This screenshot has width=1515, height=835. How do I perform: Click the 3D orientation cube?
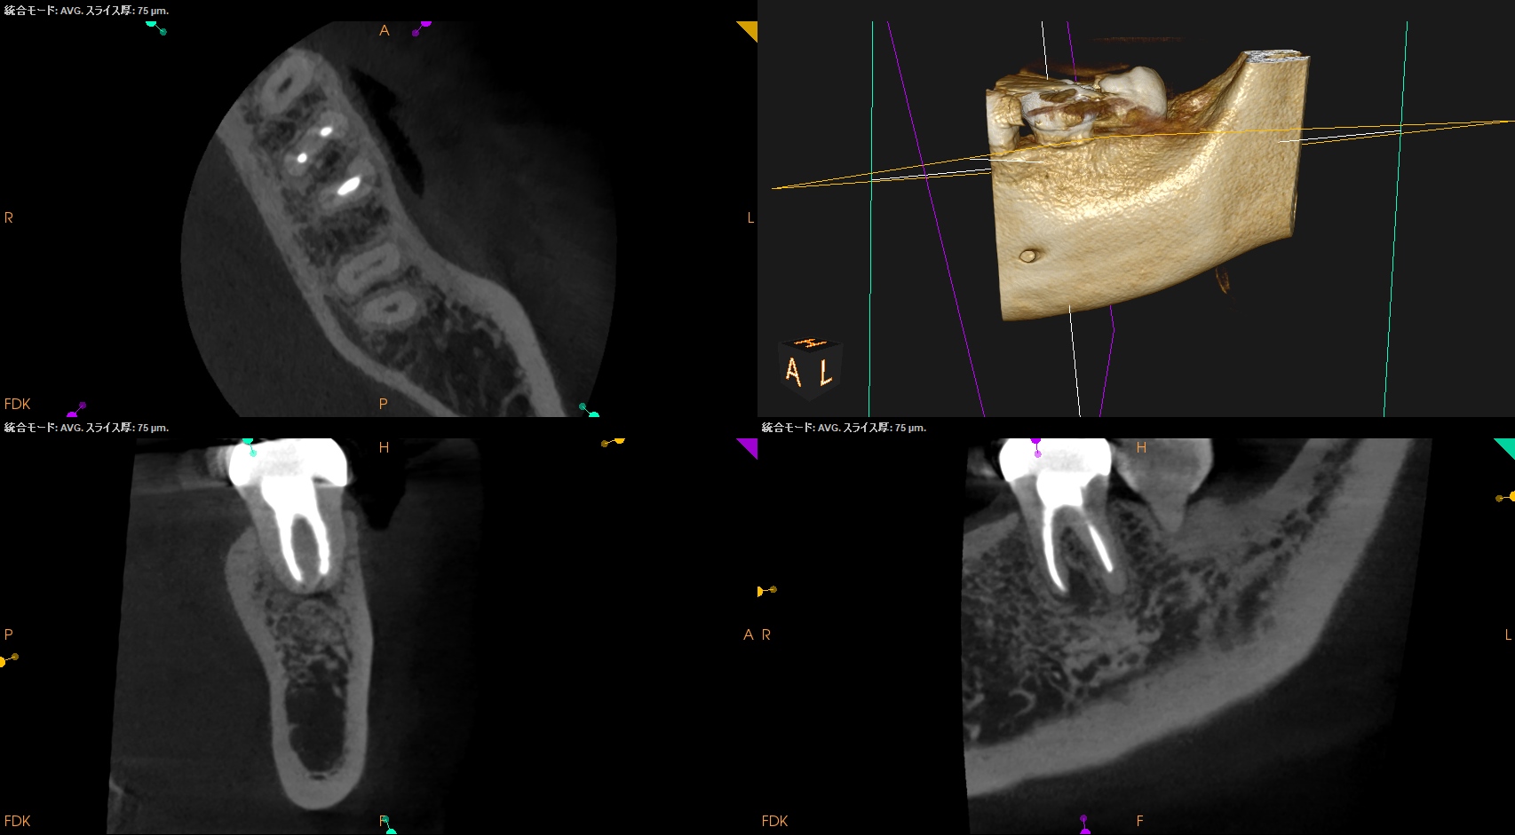pos(809,366)
